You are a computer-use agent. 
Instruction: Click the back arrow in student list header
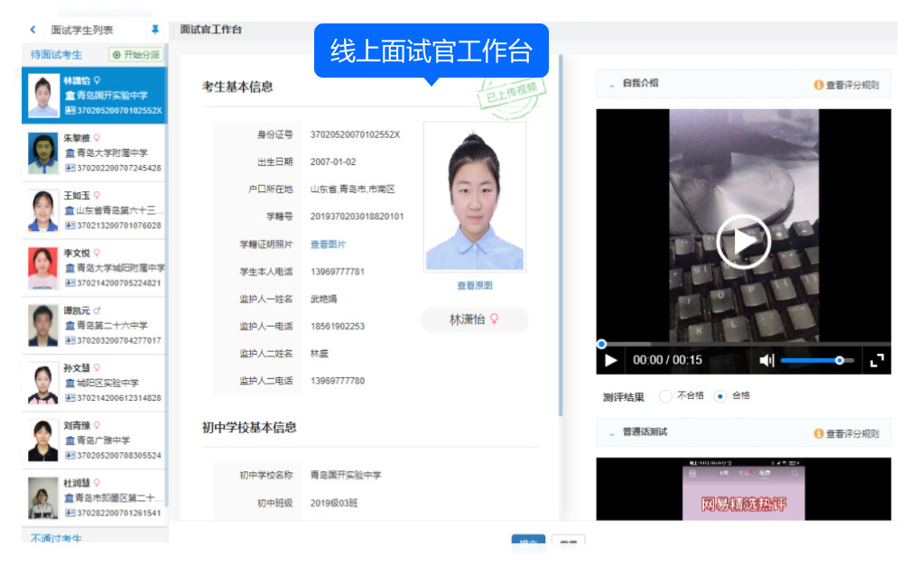33,30
